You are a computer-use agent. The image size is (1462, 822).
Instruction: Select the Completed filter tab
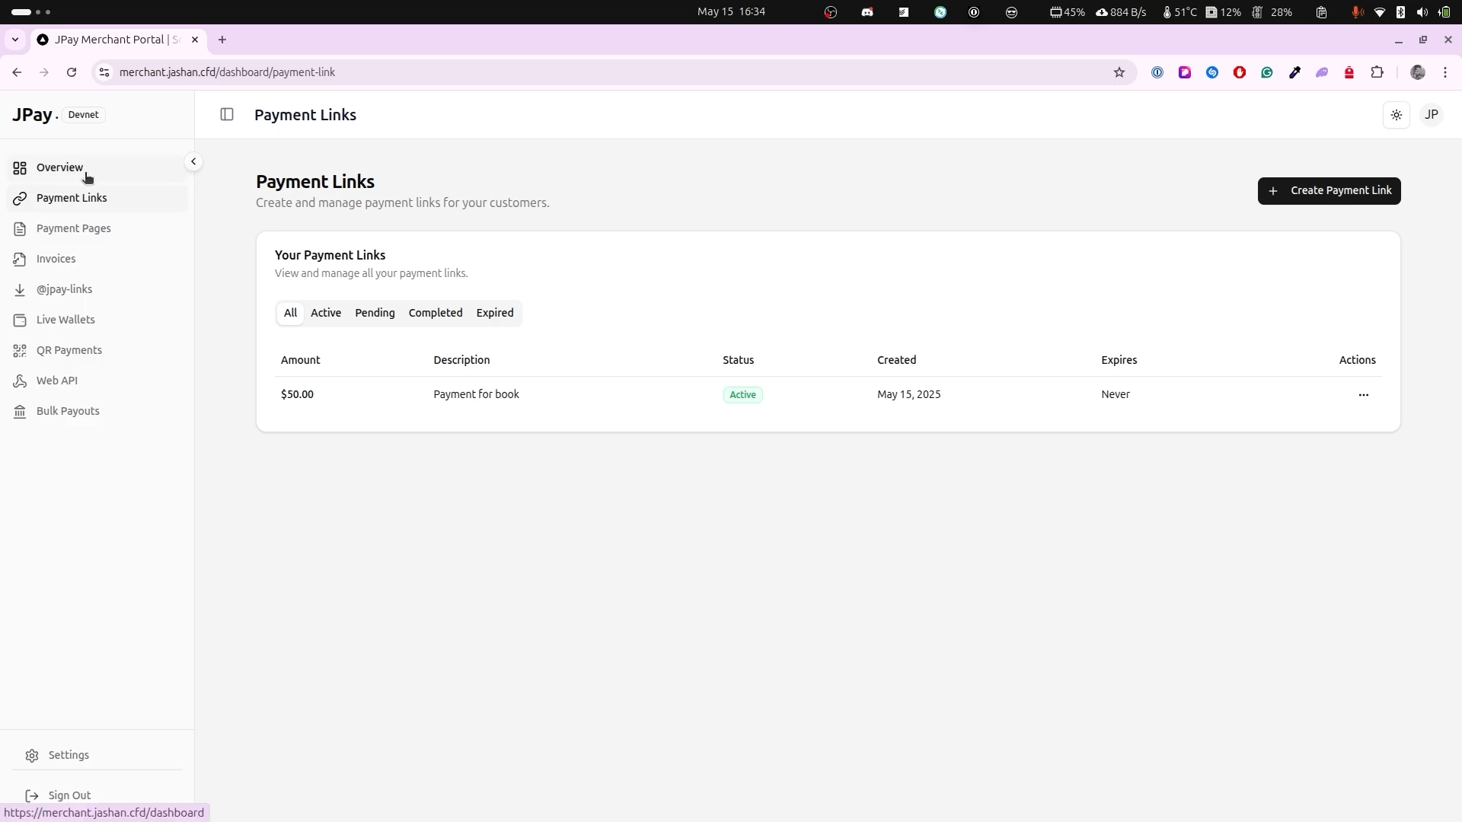(435, 313)
